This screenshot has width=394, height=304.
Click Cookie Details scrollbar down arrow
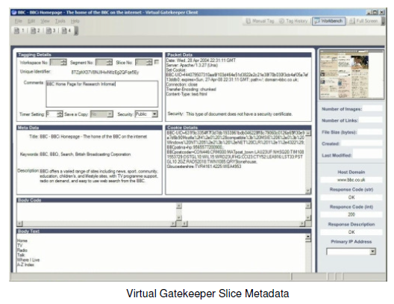click(307, 191)
